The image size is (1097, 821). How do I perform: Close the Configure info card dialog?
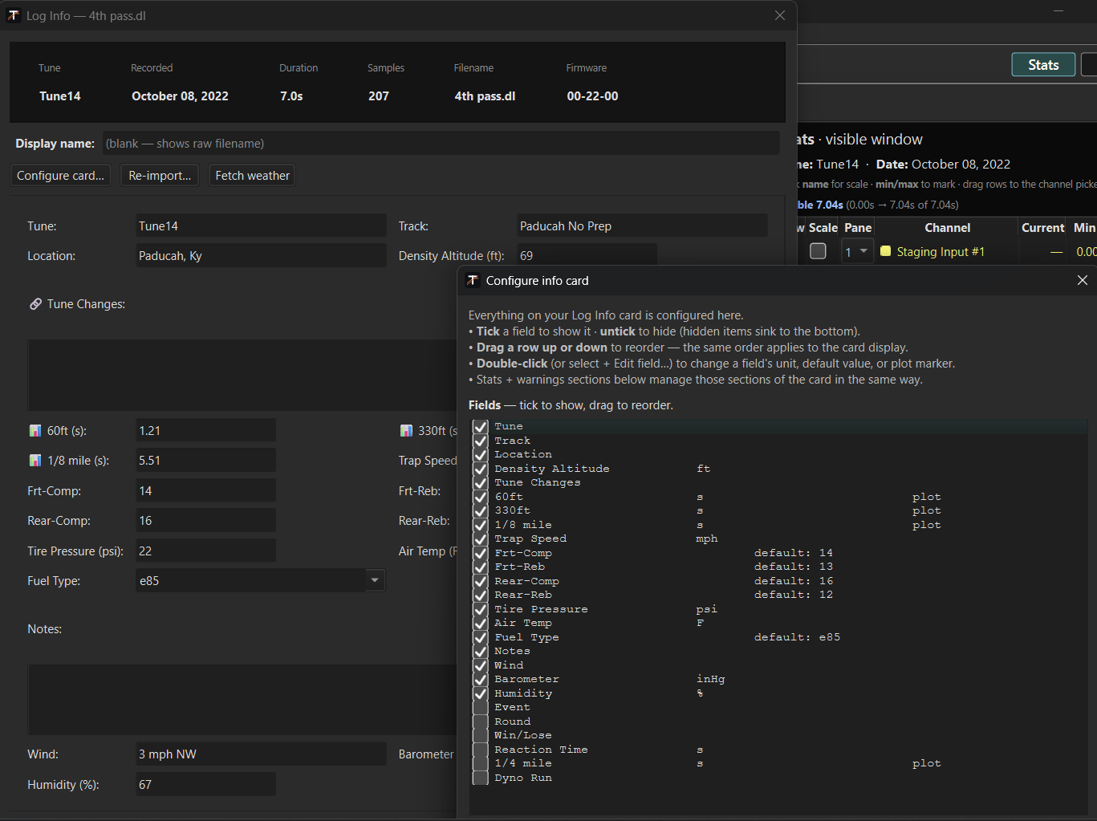(x=1082, y=280)
